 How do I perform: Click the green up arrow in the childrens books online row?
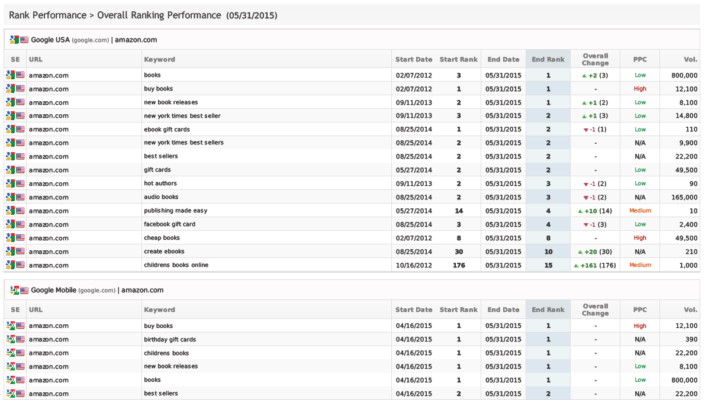(x=576, y=266)
